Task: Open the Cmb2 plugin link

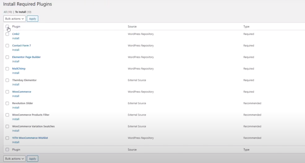Action: (x=16, y=34)
